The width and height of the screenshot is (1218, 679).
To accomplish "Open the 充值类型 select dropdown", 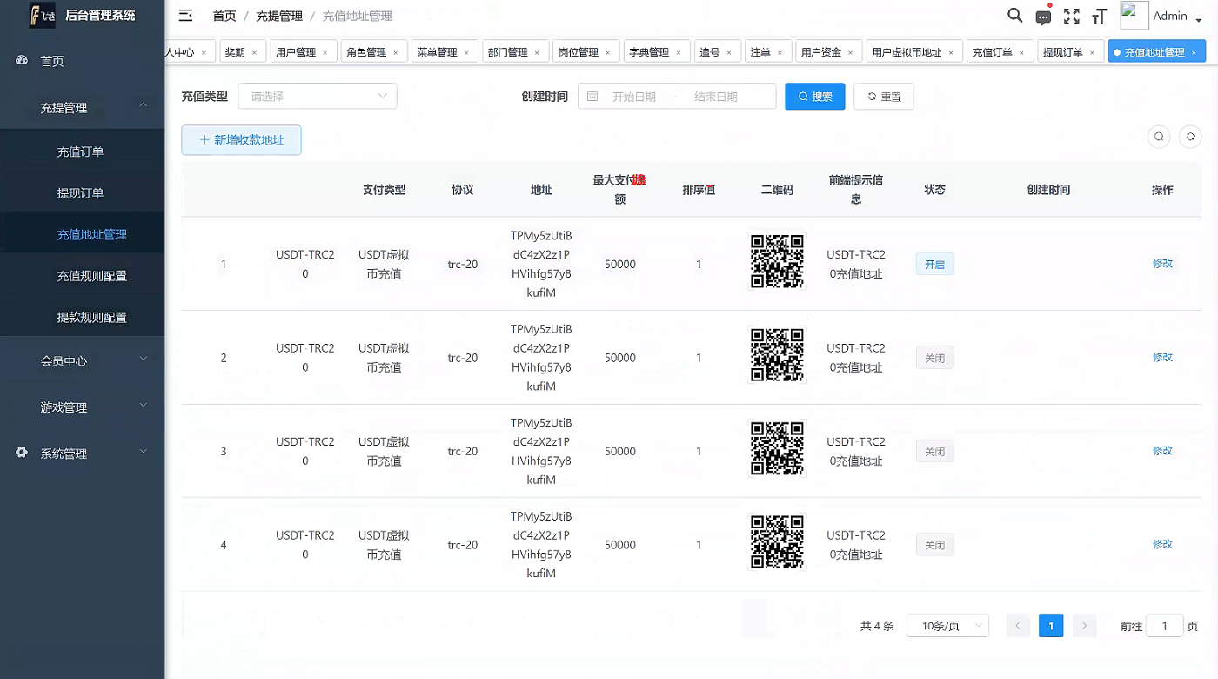I will pos(318,96).
